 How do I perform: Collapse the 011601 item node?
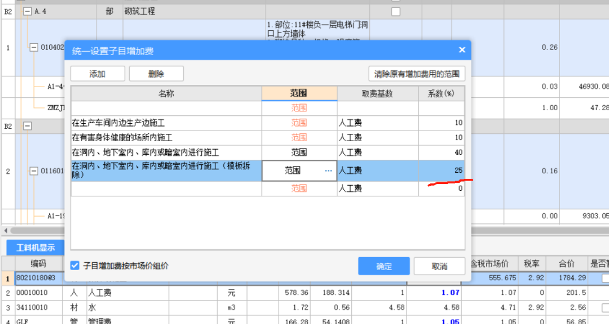click(34, 170)
